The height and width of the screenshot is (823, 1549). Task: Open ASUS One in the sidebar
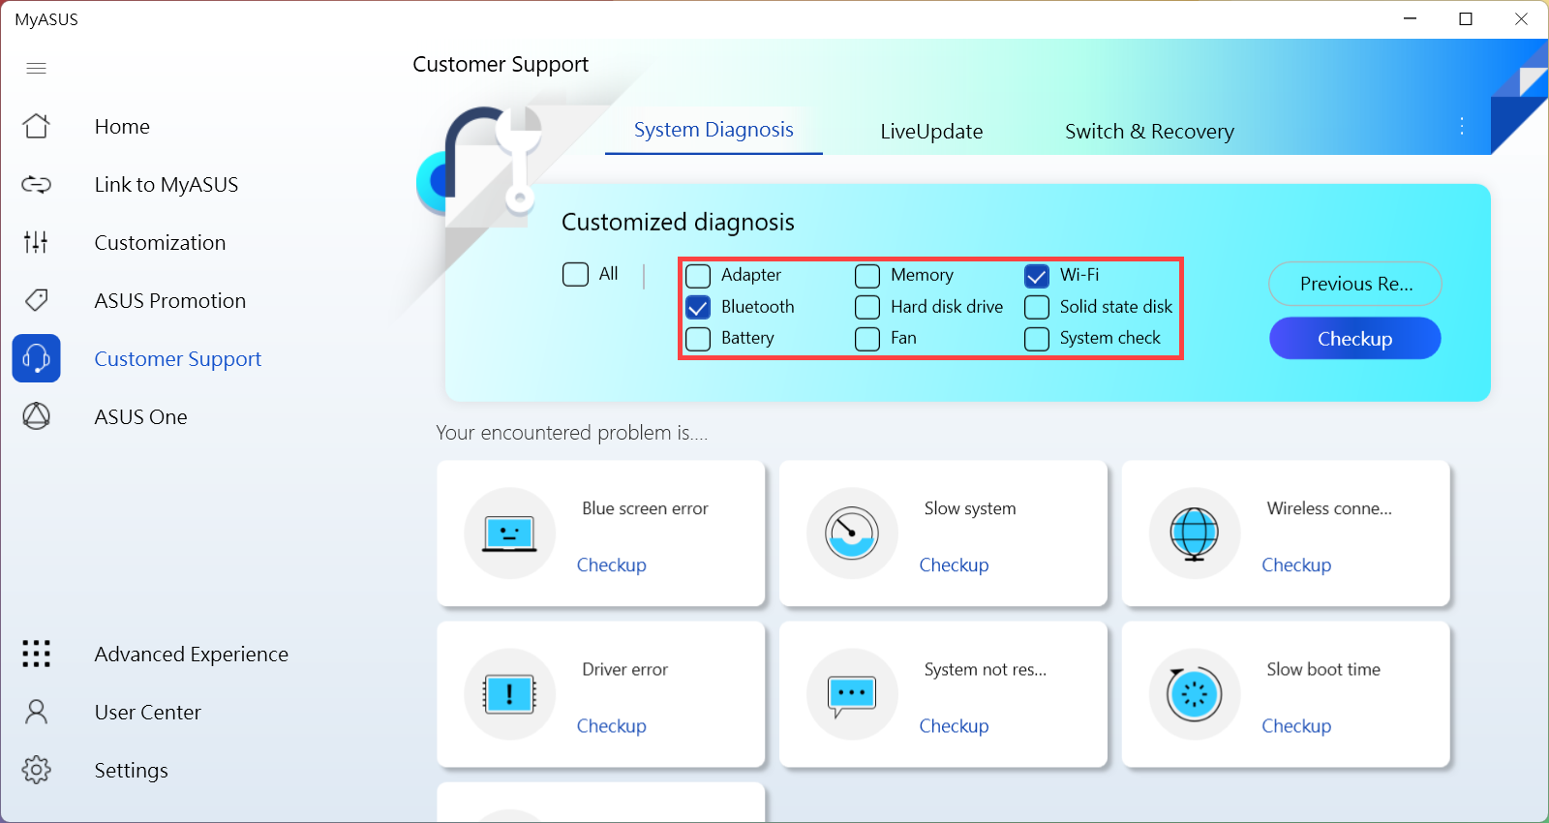click(x=141, y=417)
